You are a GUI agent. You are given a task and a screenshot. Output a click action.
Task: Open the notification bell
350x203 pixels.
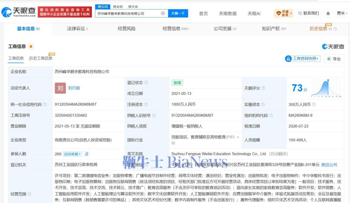pyautogui.click(x=328, y=13)
